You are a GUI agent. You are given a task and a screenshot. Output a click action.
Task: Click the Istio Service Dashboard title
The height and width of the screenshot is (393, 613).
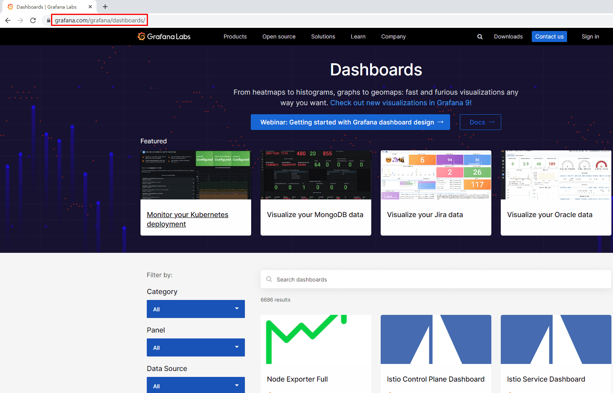(546, 379)
